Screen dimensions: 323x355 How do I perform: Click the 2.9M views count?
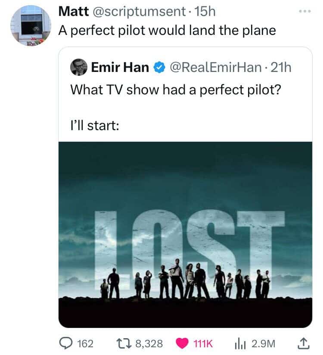pyautogui.click(x=263, y=344)
